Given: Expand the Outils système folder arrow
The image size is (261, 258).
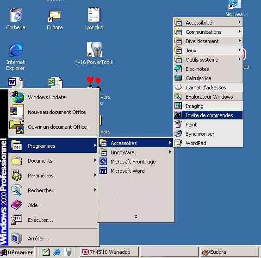Looking at the screenshot, I should point(240,59).
